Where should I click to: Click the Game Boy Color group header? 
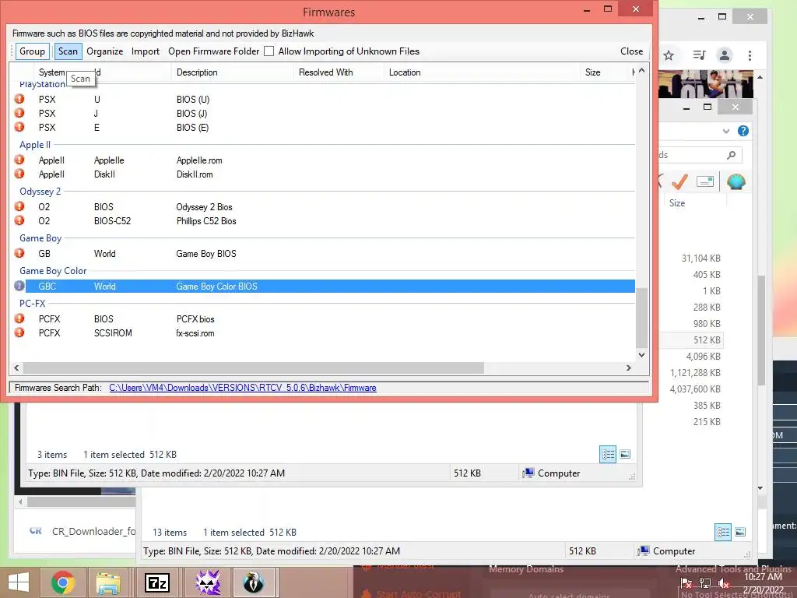point(53,270)
